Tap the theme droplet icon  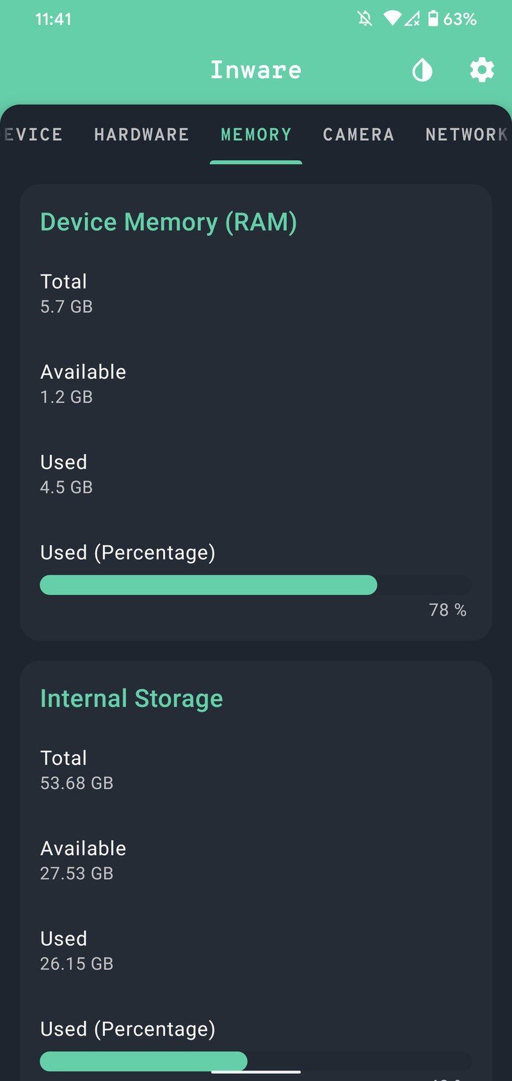click(x=422, y=70)
